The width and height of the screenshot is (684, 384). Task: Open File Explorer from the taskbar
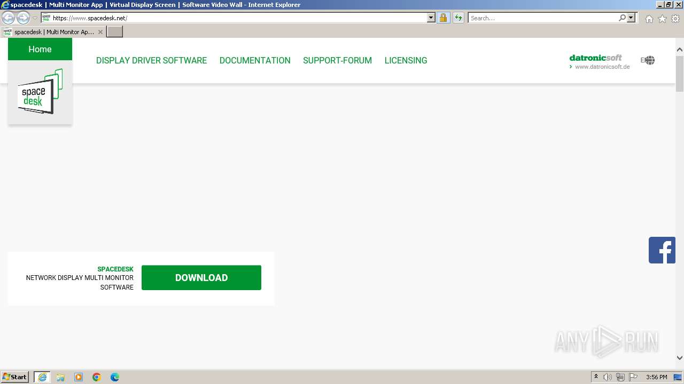[60, 377]
